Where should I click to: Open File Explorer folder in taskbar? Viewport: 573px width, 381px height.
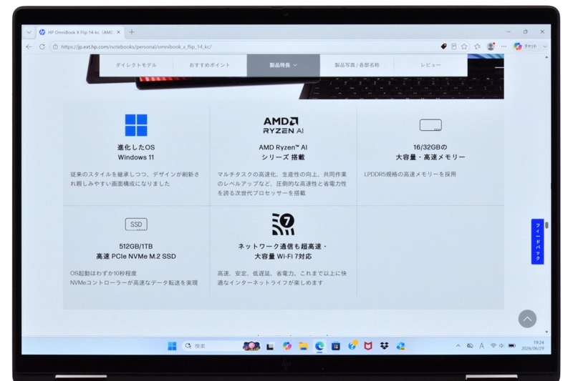pyautogui.click(x=303, y=346)
